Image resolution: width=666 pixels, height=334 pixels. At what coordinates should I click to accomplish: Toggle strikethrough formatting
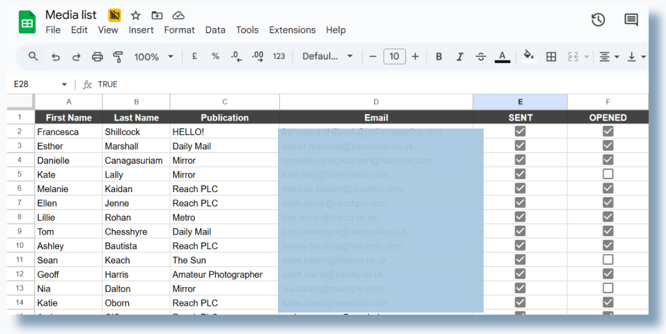click(x=481, y=57)
